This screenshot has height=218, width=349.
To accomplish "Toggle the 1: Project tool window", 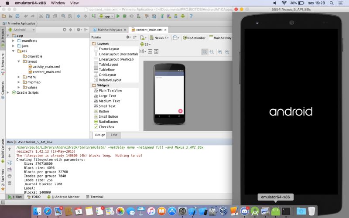I will 3,38.
